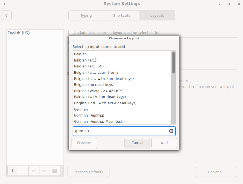Cancel the Choose a Layout dialog

(137, 143)
